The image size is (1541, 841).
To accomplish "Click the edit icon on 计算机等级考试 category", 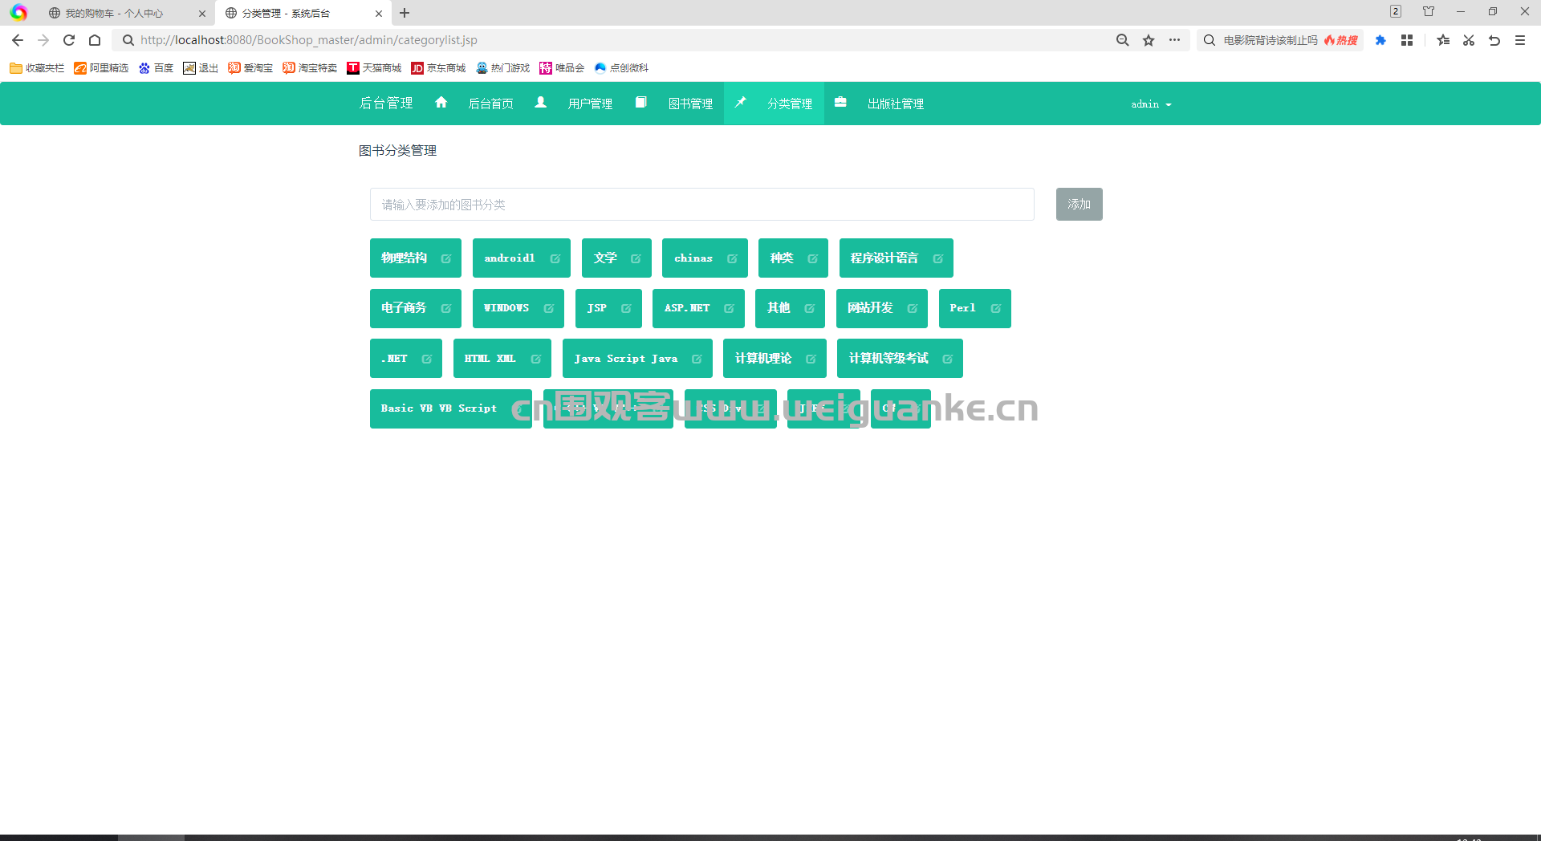I will pyautogui.click(x=948, y=359).
